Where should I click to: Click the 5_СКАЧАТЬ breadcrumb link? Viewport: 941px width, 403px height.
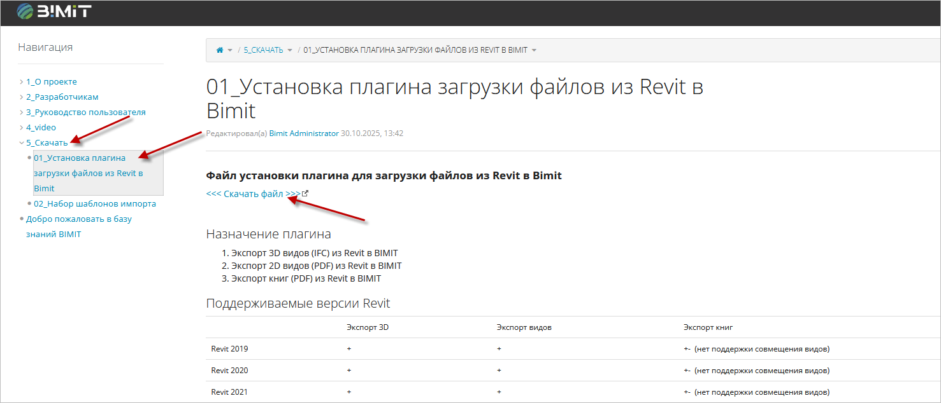pos(263,50)
